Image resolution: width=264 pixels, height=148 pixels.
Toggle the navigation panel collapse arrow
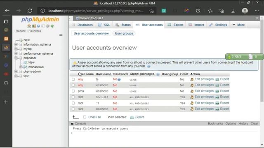point(71,18)
